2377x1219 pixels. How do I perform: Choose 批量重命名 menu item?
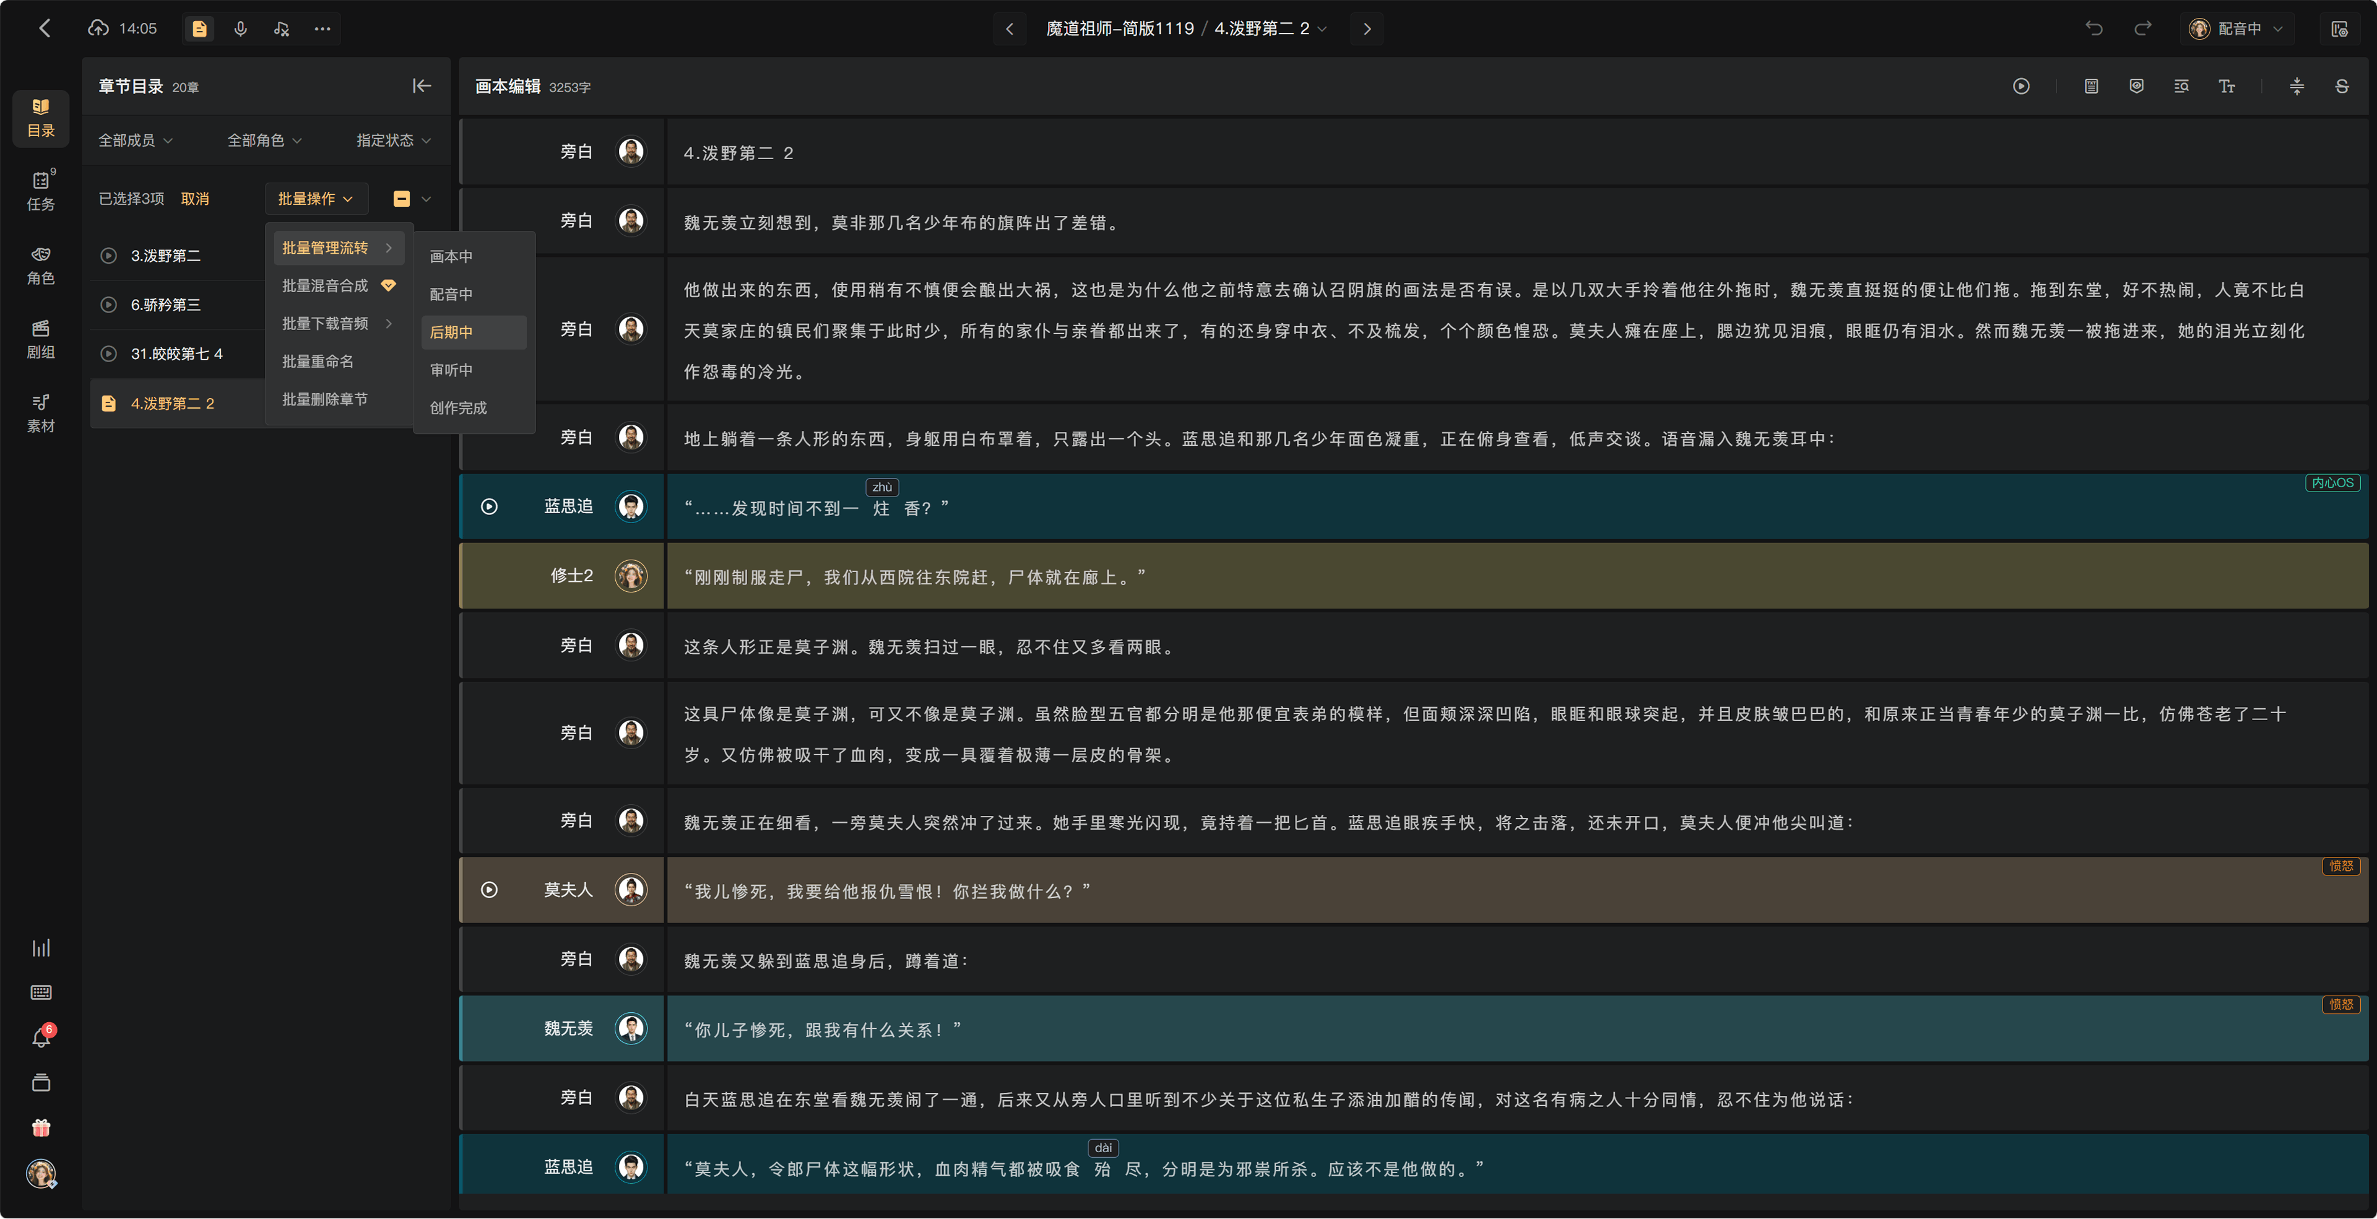click(339, 361)
